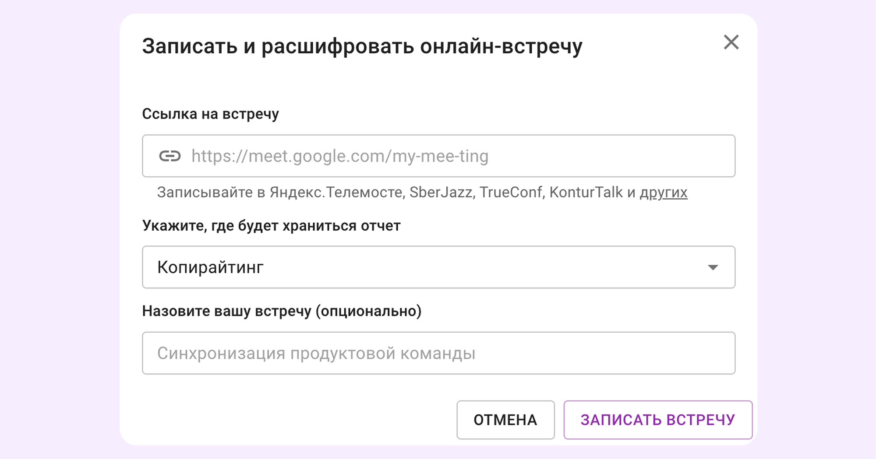Close the record meeting dialog
The height and width of the screenshot is (459, 876).
(731, 42)
